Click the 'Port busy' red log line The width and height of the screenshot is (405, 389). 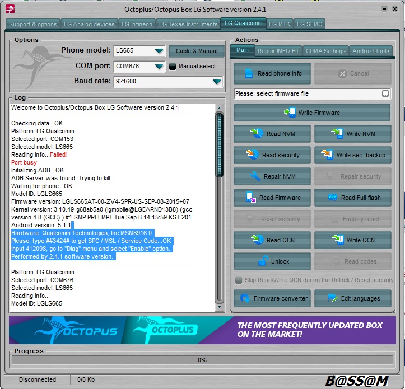[24, 162]
